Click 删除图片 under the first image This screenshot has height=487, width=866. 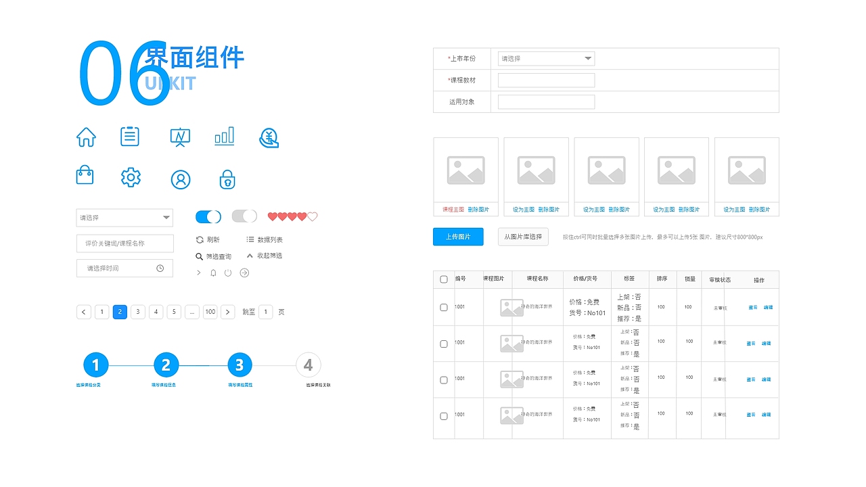[x=478, y=210]
